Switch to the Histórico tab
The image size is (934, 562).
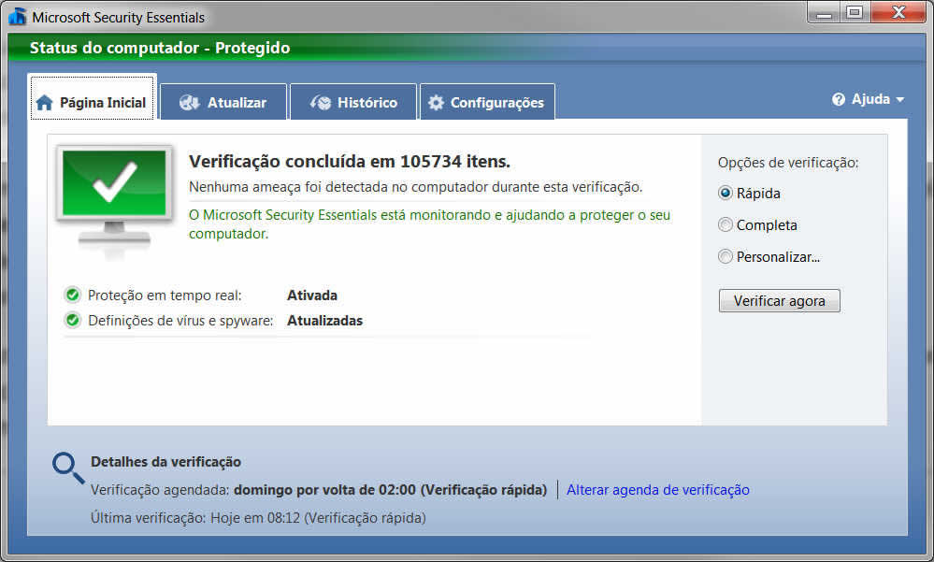tap(353, 102)
